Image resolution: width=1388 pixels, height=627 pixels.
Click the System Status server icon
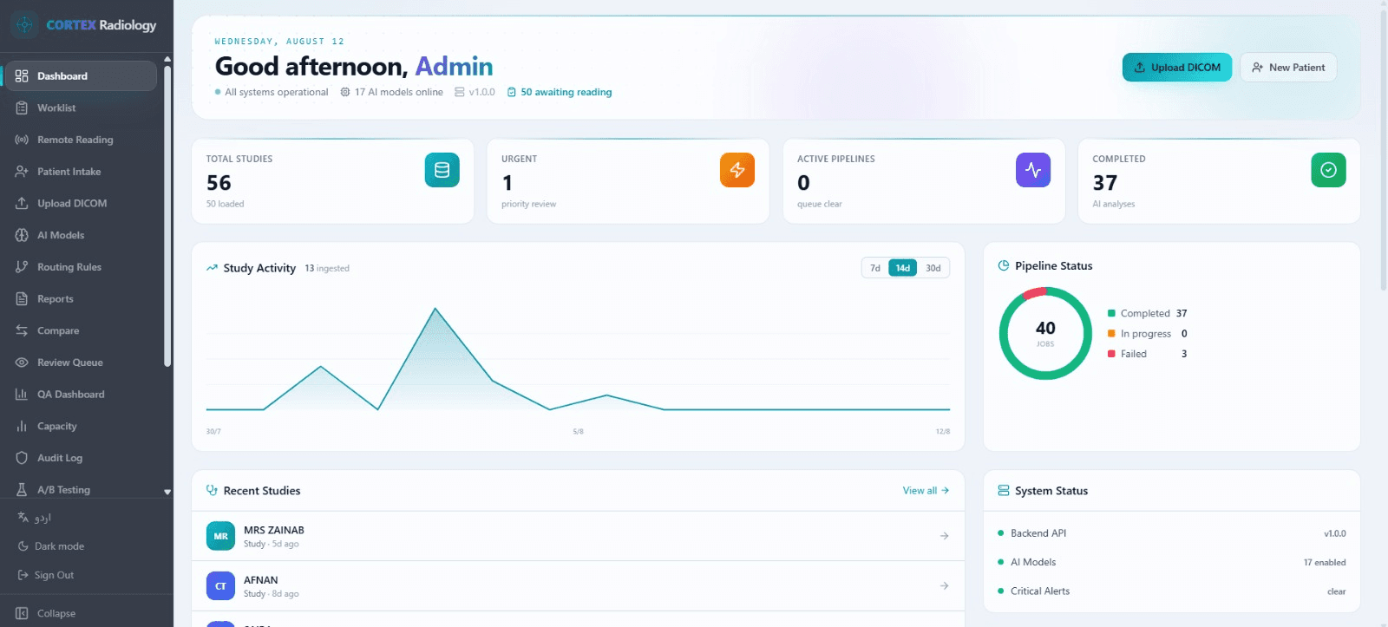[1004, 491]
